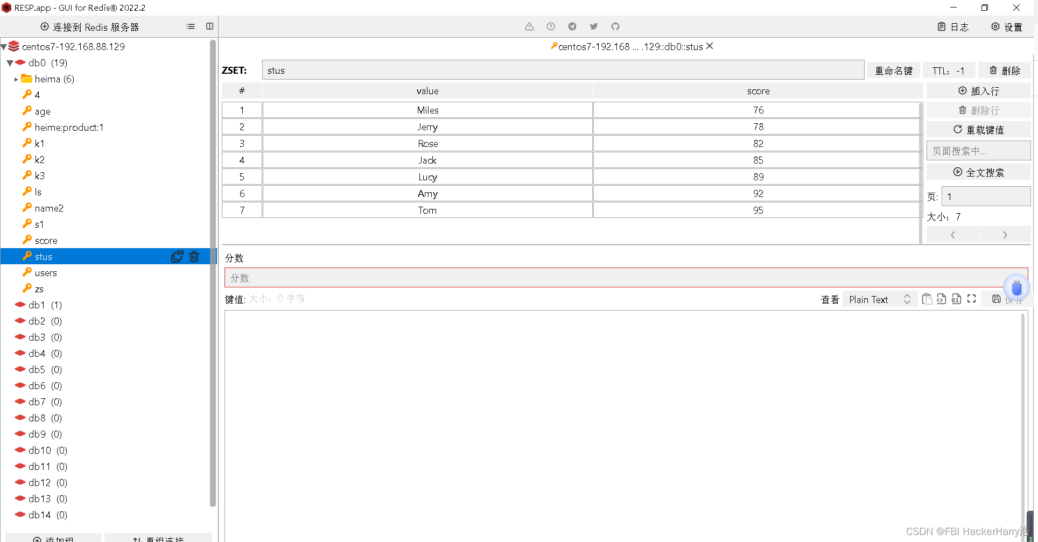Select the Tom row score 95
The image size is (1038, 542).
click(x=758, y=210)
